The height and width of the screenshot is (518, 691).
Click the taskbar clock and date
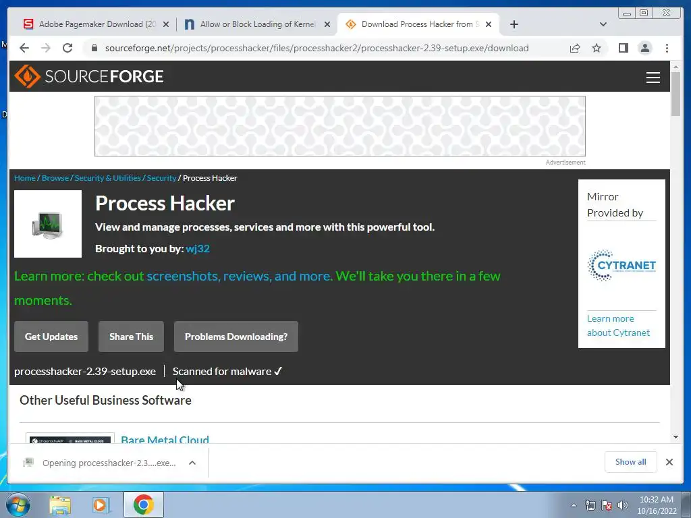point(656,505)
